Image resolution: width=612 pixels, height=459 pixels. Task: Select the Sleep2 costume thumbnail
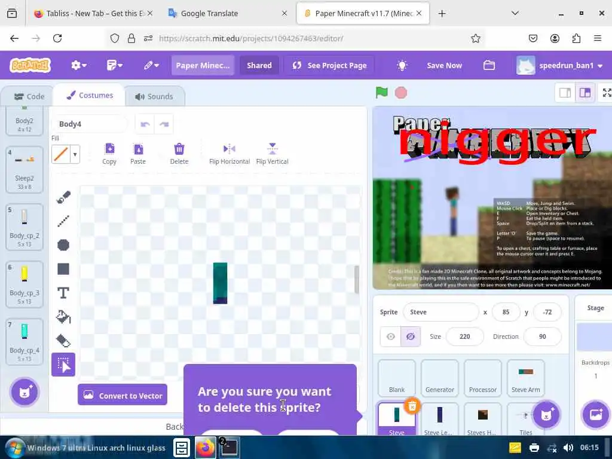coord(24,170)
